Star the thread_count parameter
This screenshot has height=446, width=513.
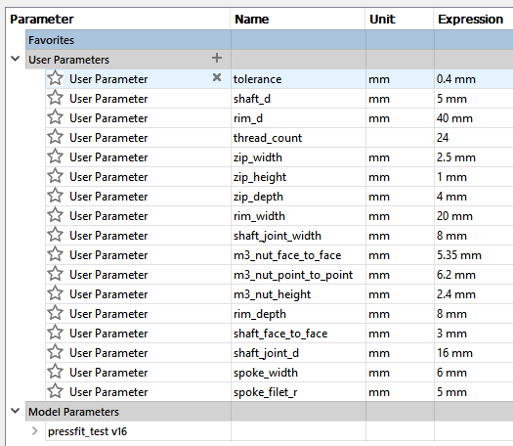[x=55, y=137]
